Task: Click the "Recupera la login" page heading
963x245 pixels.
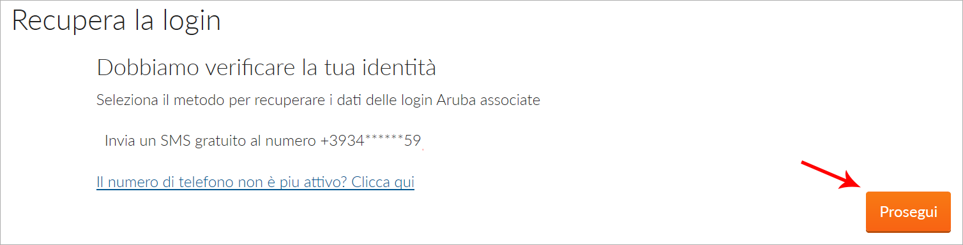Action: coord(116,21)
